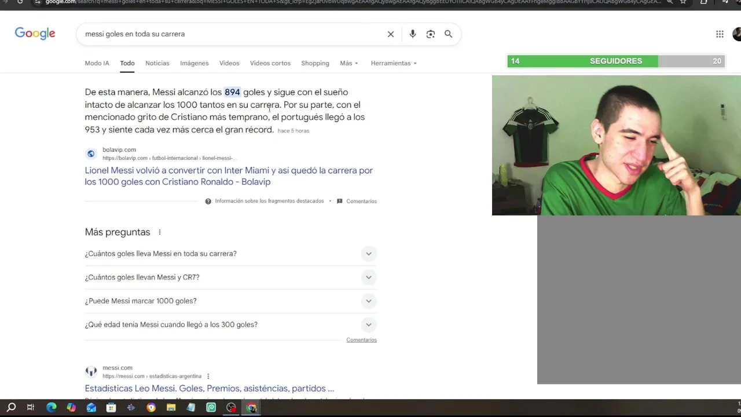
Task: Click Comentarios next to the featured snippet
Action: [361, 201]
